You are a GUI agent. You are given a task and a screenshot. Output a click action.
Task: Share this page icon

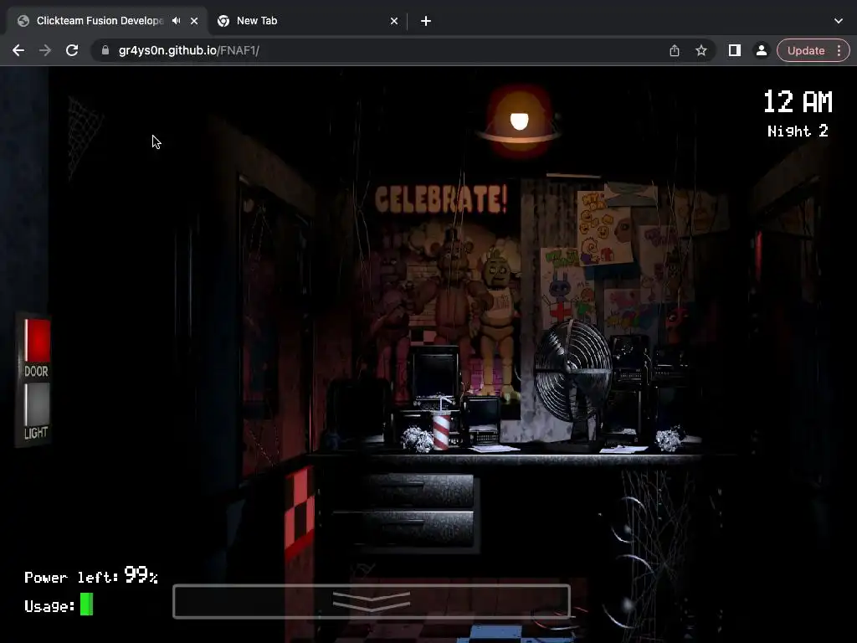coord(675,50)
